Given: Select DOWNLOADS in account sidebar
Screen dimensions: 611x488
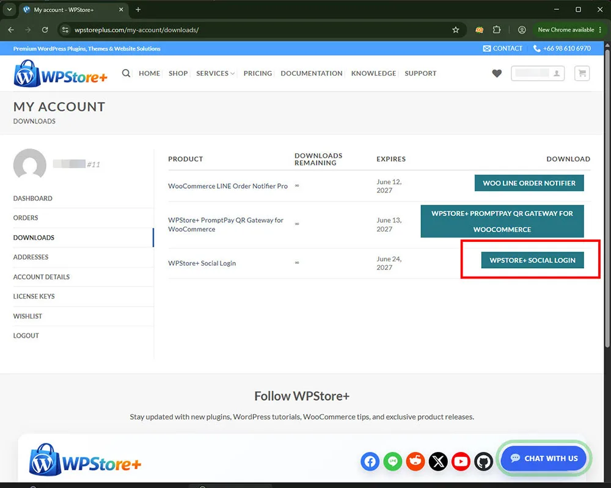Looking at the screenshot, I should click(x=34, y=238).
